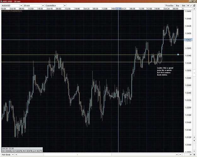Click the horizontal scrollbar thumb
Viewport: 197px width, 157px height.
point(78,155)
